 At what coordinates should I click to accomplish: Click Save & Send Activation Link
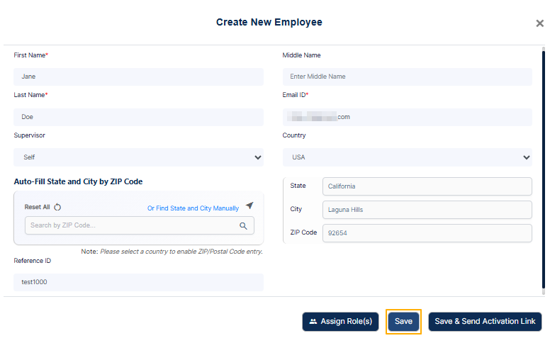(485, 321)
